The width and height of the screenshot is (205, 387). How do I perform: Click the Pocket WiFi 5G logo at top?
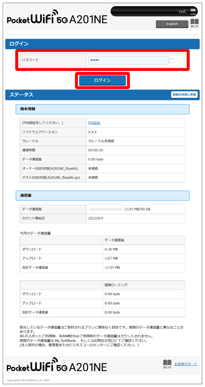[x=57, y=19]
